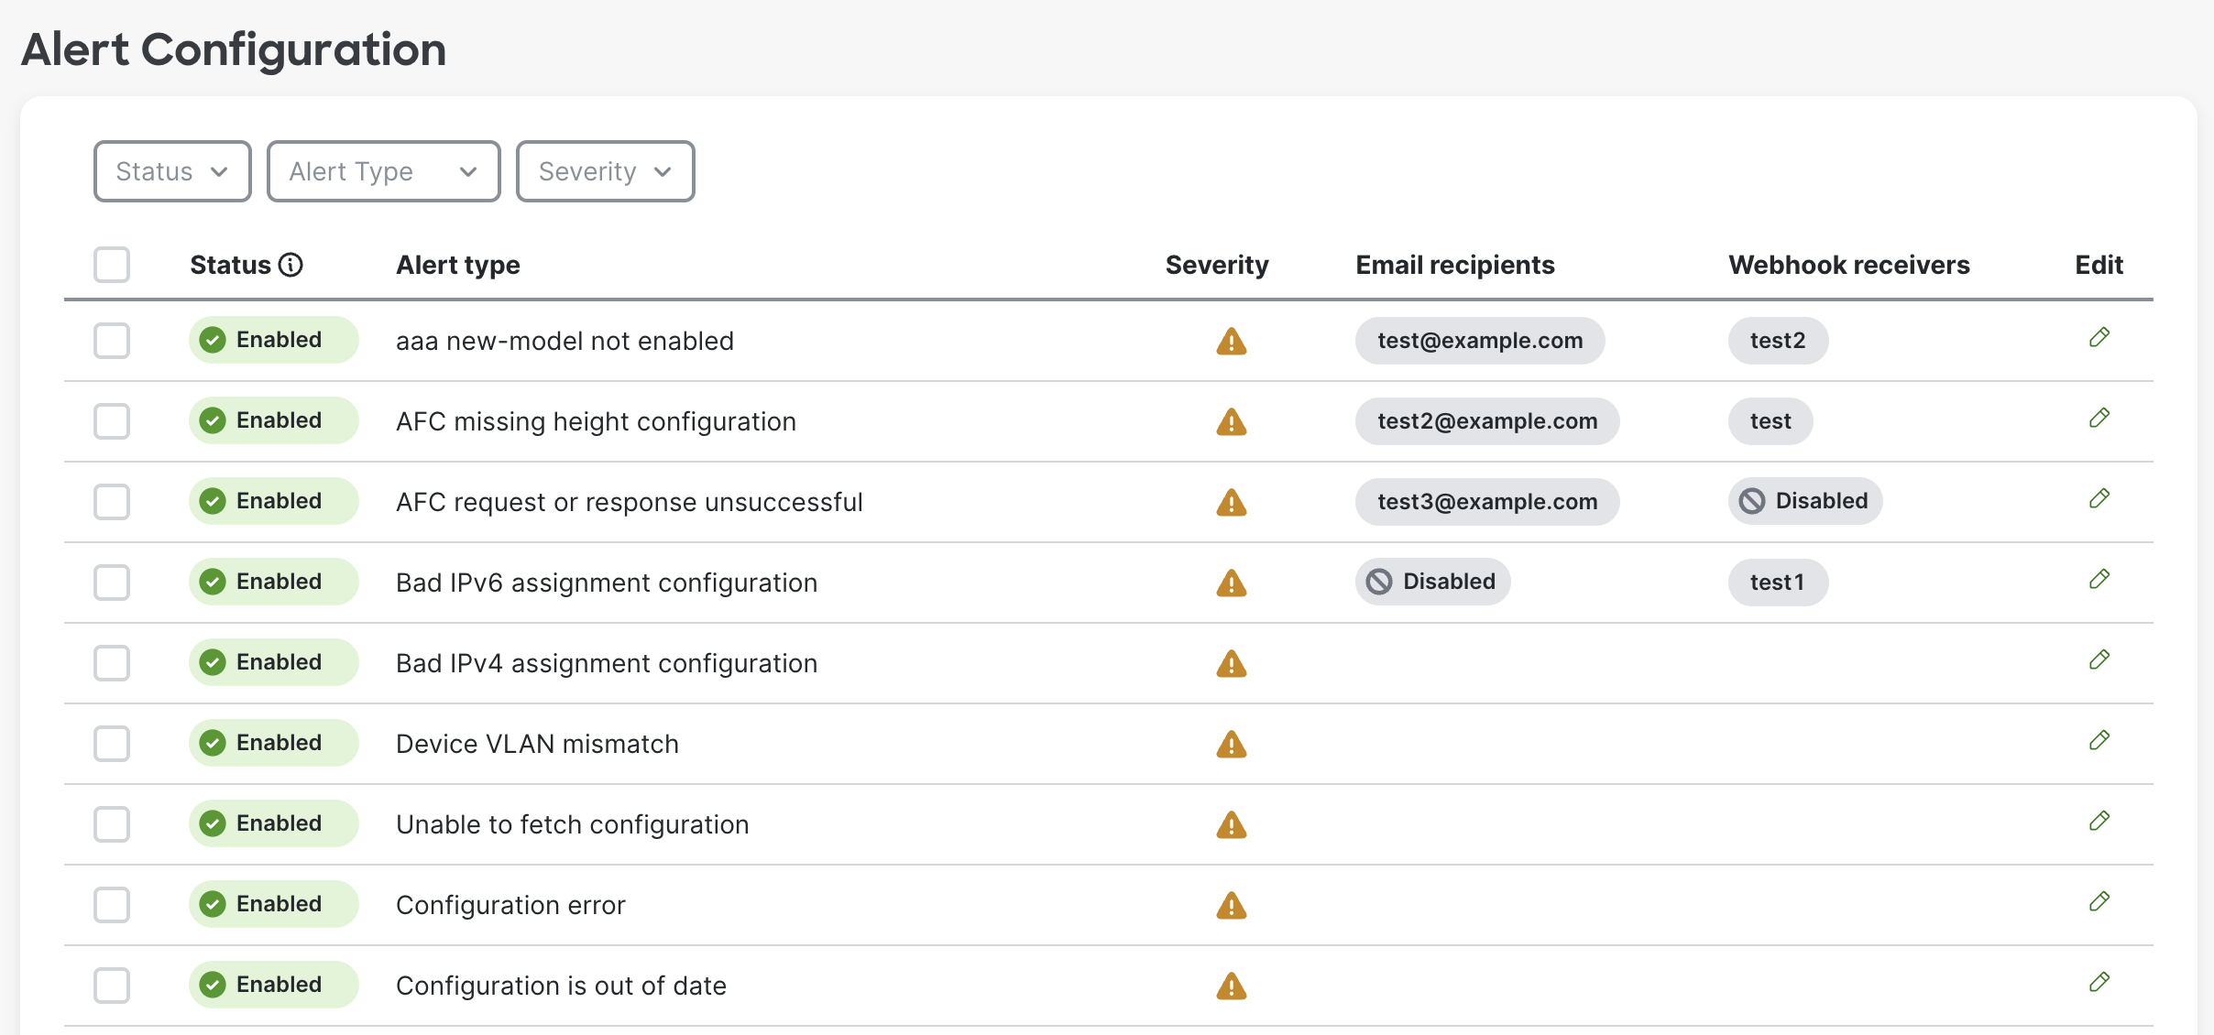Screen dimensions: 2214x1035
Task: Open the Status filter dropdown
Action: coord(171,170)
